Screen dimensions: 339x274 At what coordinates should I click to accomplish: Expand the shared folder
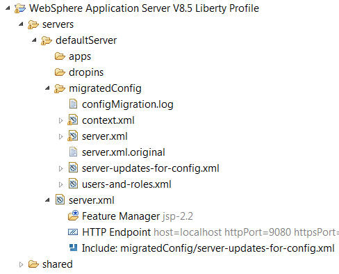(x=21, y=264)
